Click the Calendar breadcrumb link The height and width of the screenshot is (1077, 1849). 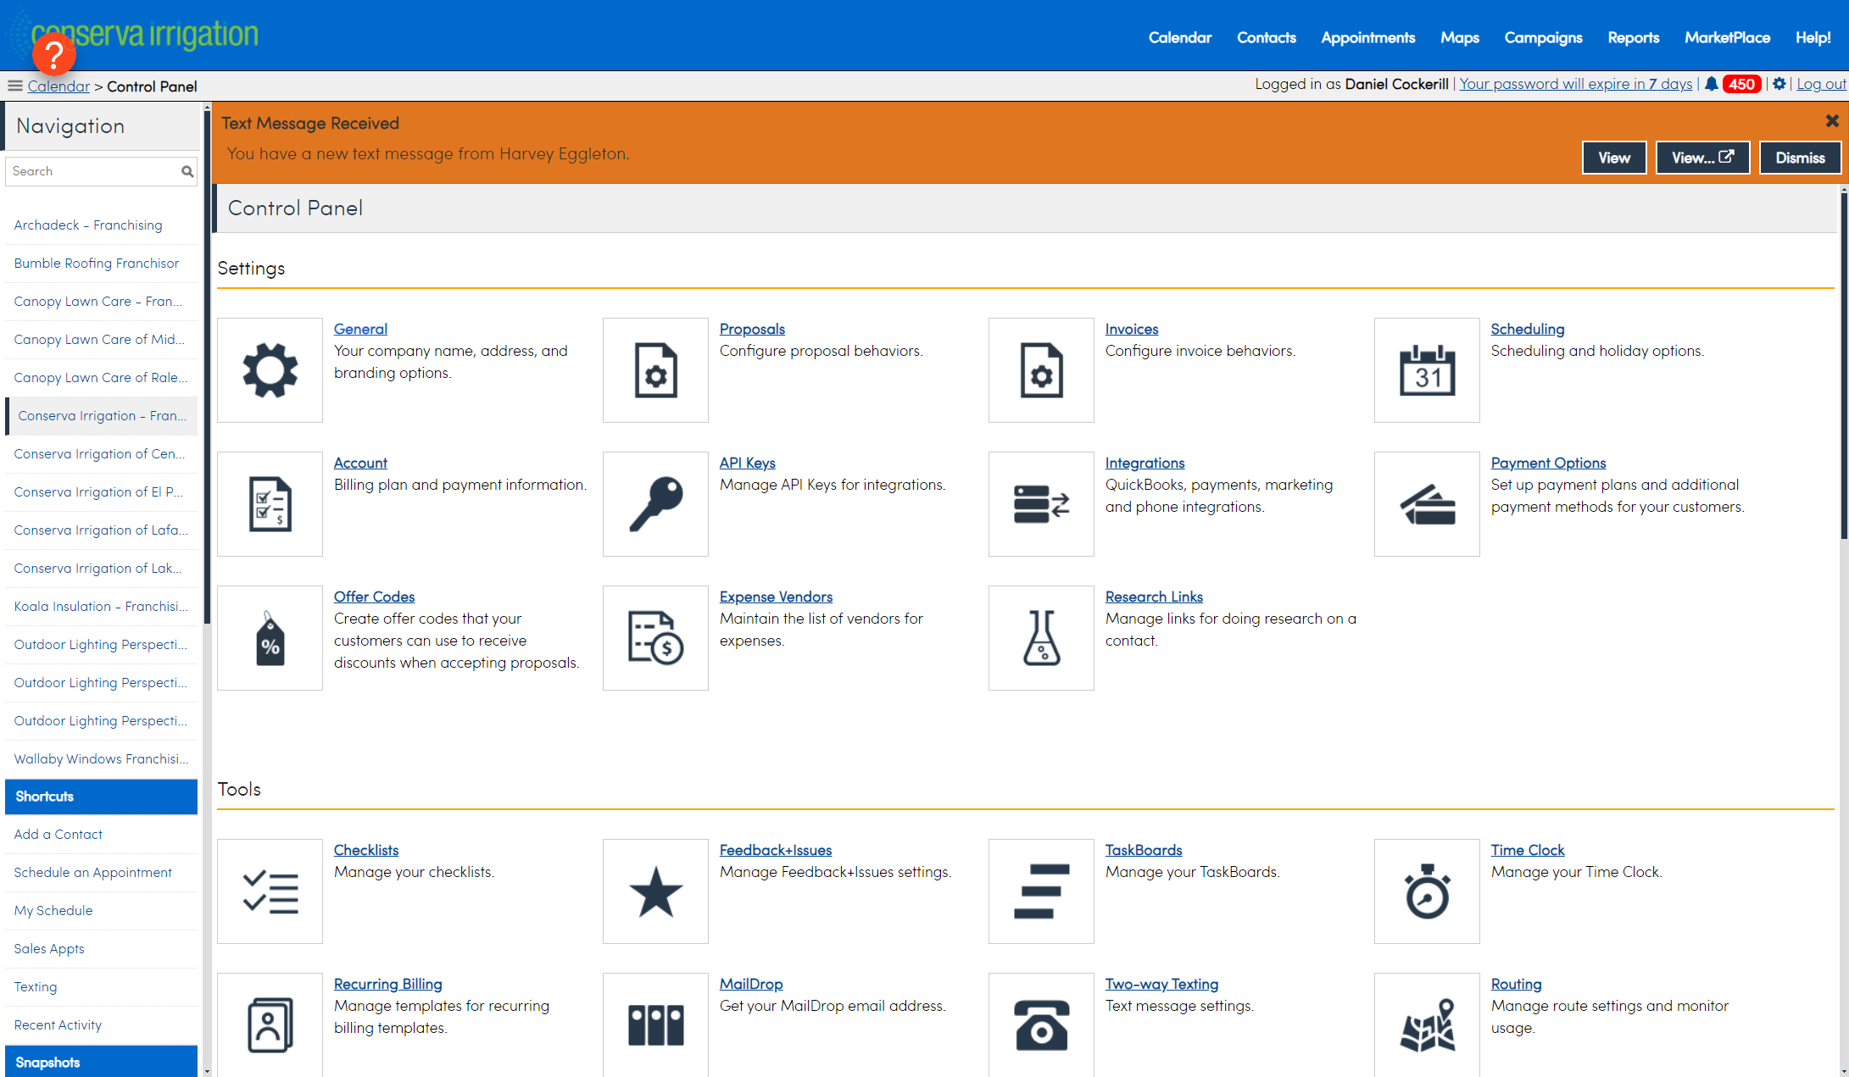[x=58, y=86]
